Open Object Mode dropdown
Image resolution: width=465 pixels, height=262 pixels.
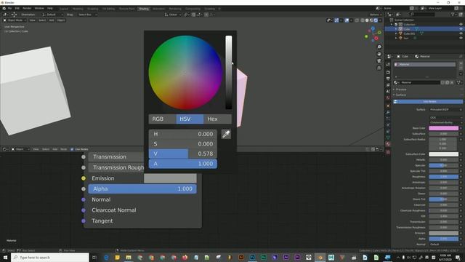[15, 20]
